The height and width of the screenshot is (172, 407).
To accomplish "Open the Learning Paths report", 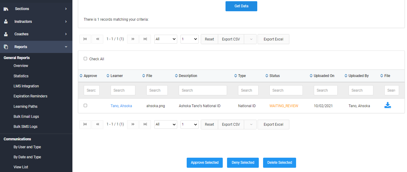I will pos(26,107).
